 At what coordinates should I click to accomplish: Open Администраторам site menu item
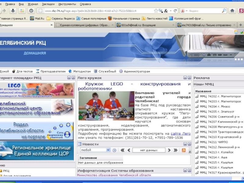135,71
